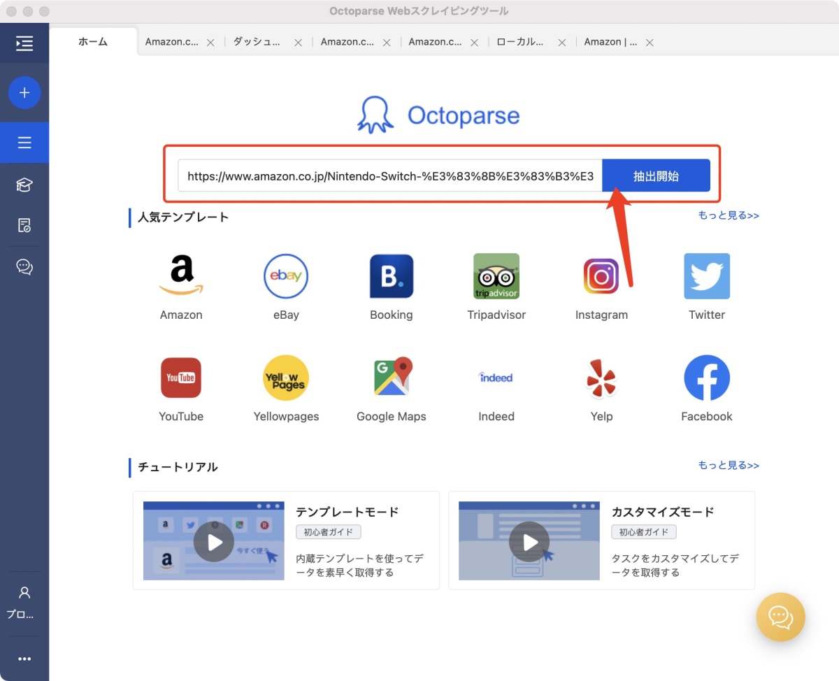The width and height of the screenshot is (839, 681).
Task: Close the ローカル... tab
Action: click(x=561, y=43)
